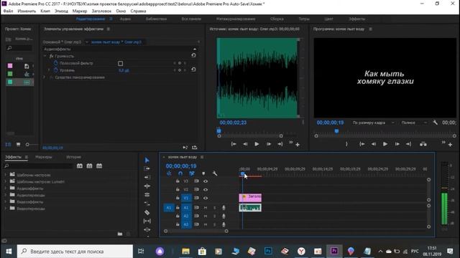Play the Program monitor sequence
The image size is (460, 258).
coord(385,144)
